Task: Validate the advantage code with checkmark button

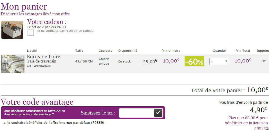Action: 158,113
